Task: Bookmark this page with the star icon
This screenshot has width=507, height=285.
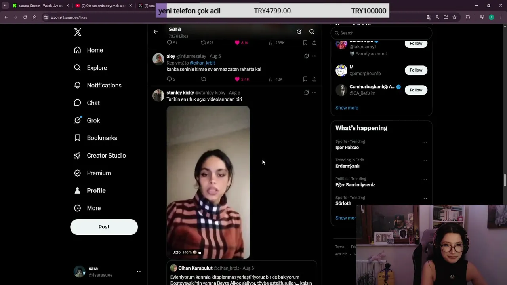Action: pos(454,17)
